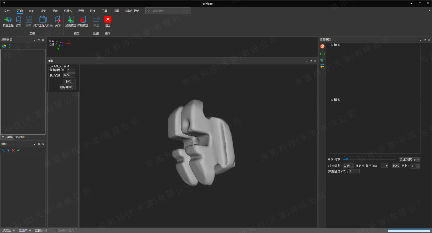This screenshot has height=233, width=432.
Task: Open the 机器人 ribbon tab
Action: [x=68, y=11]
